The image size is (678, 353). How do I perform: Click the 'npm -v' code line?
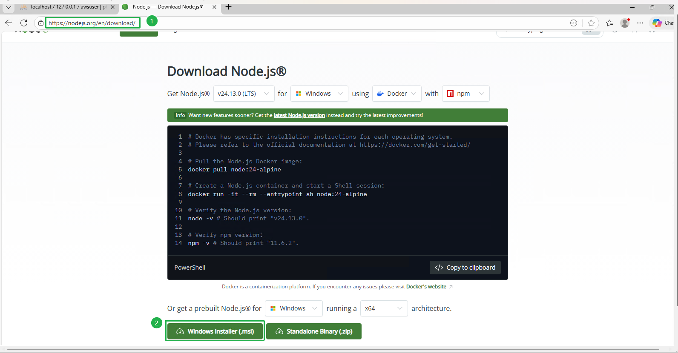[x=243, y=243]
